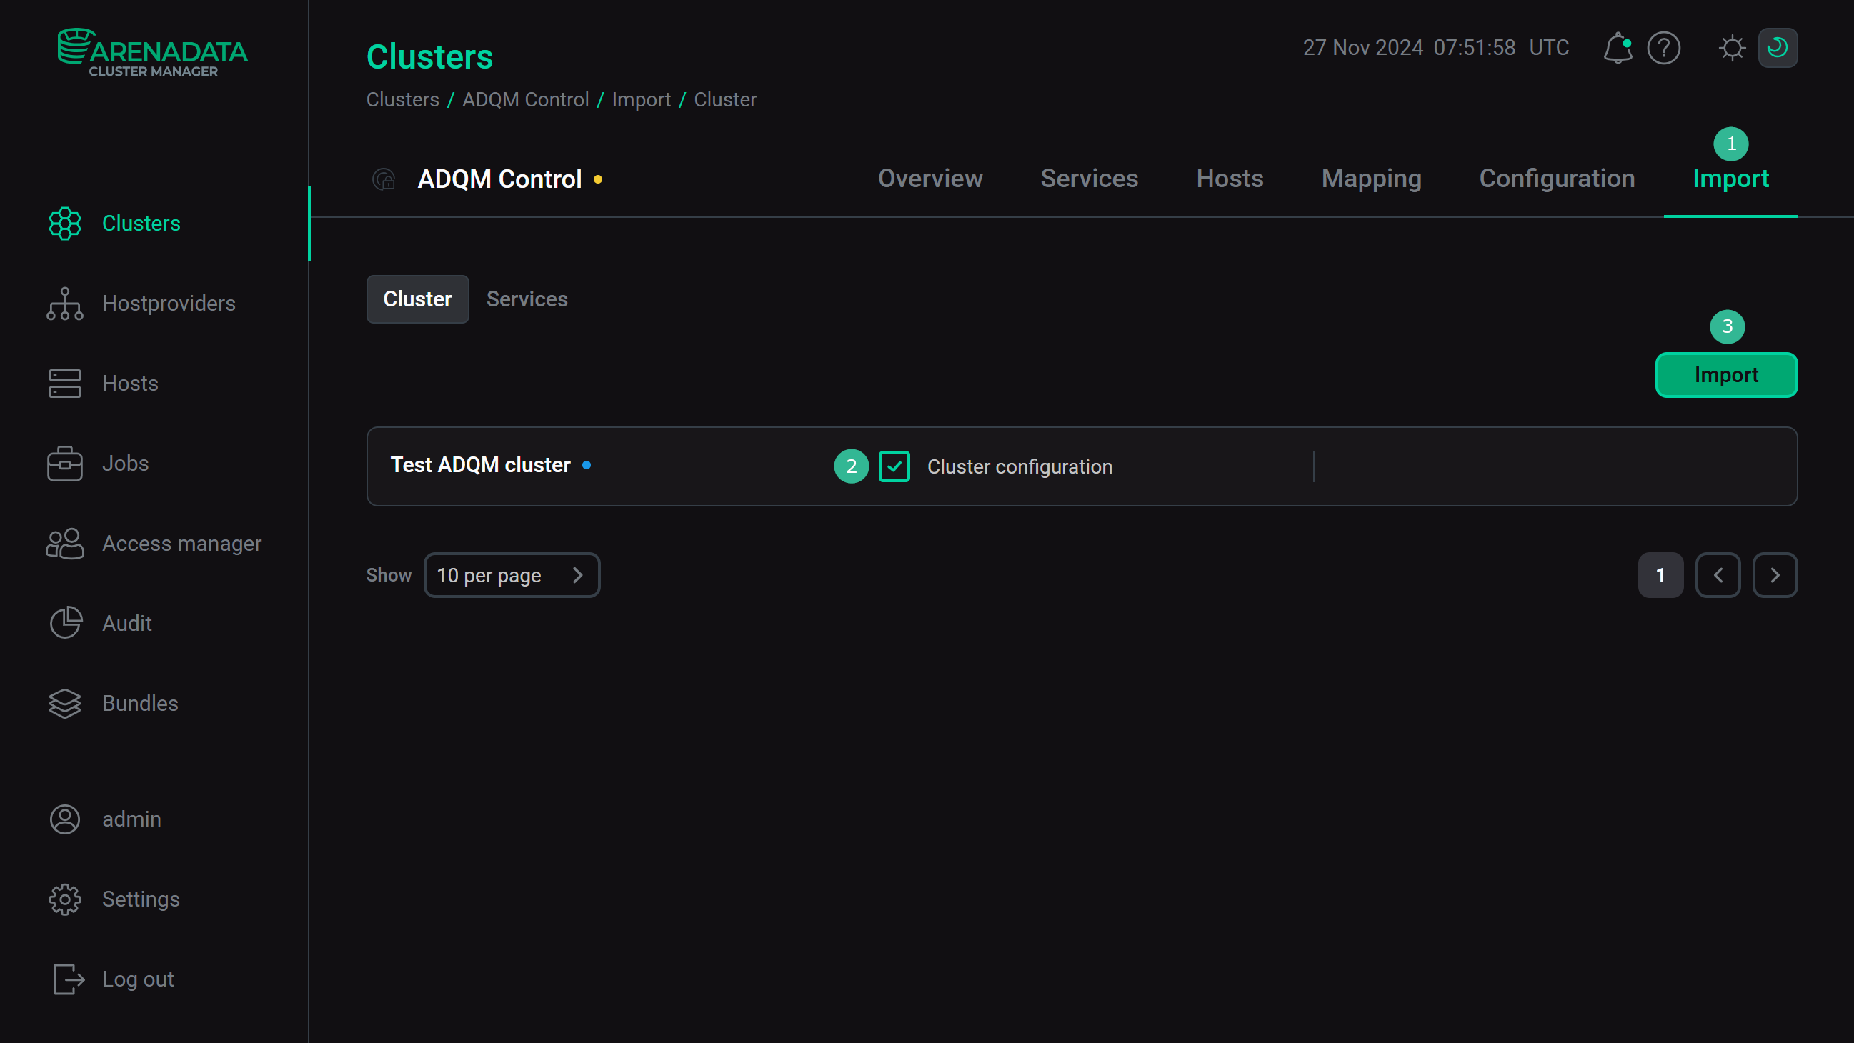Open the 10 per page dropdown
The width and height of the screenshot is (1854, 1043).
click(512, 574)
